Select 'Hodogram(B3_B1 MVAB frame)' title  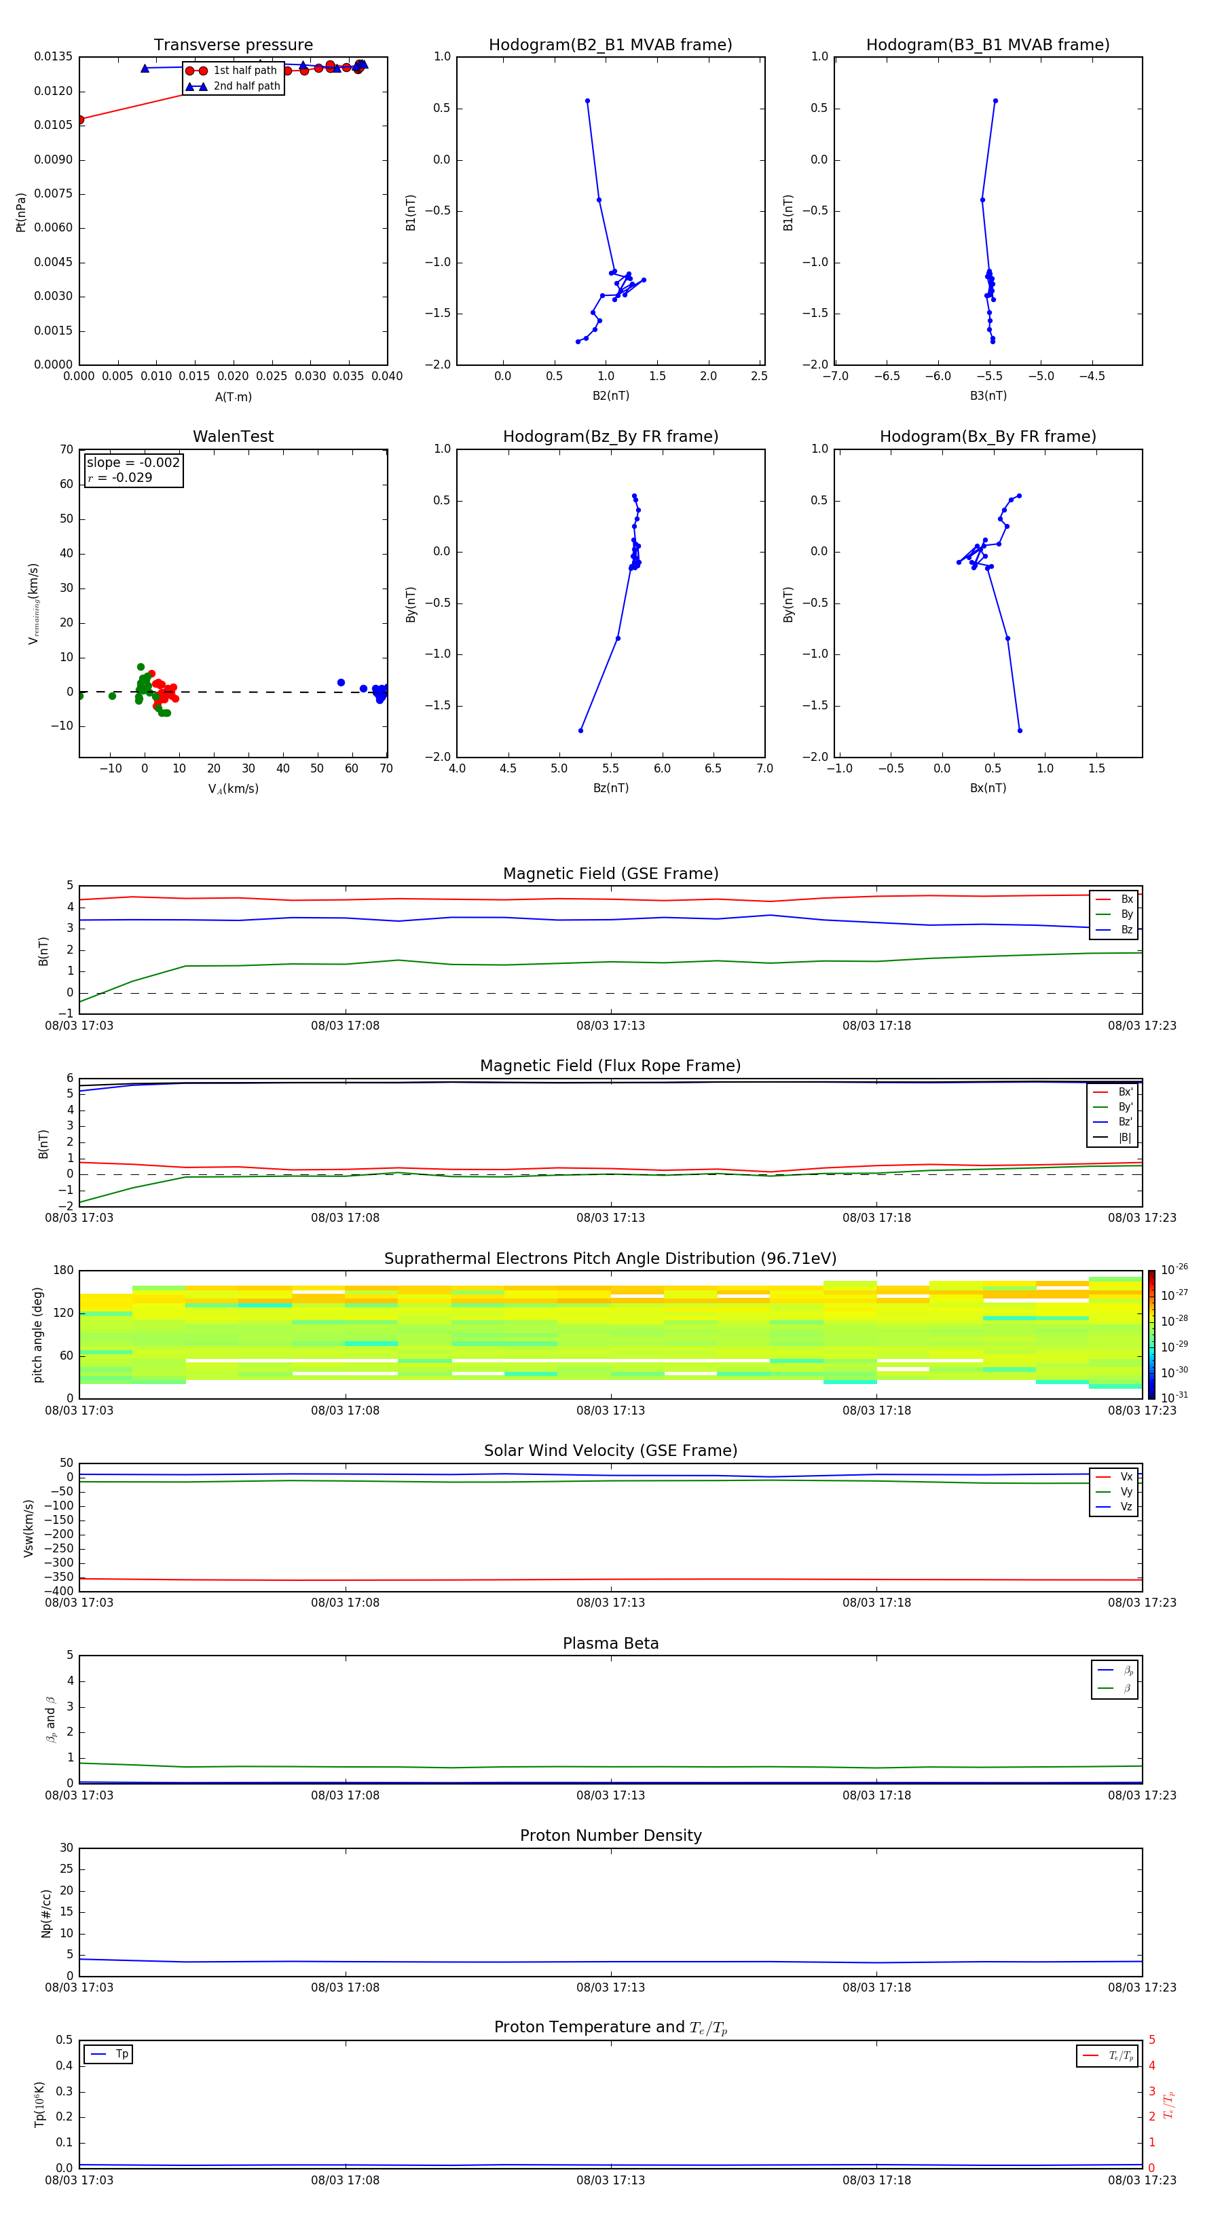[988, 45]
